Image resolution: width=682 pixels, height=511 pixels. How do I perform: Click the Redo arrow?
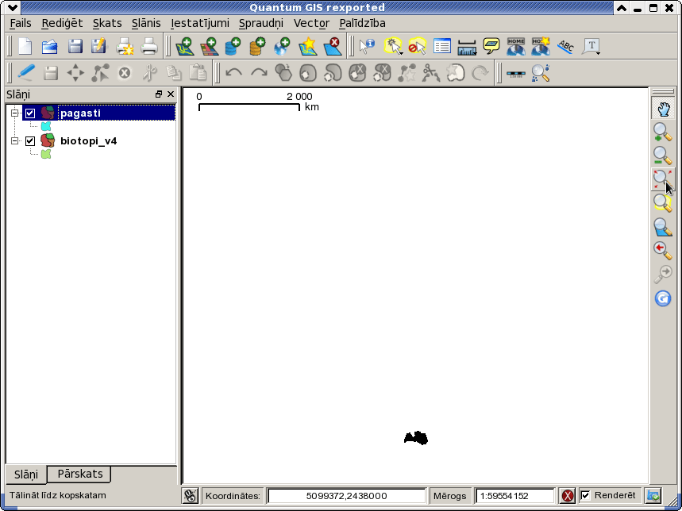pyautogui.click(x=260, y=72)
